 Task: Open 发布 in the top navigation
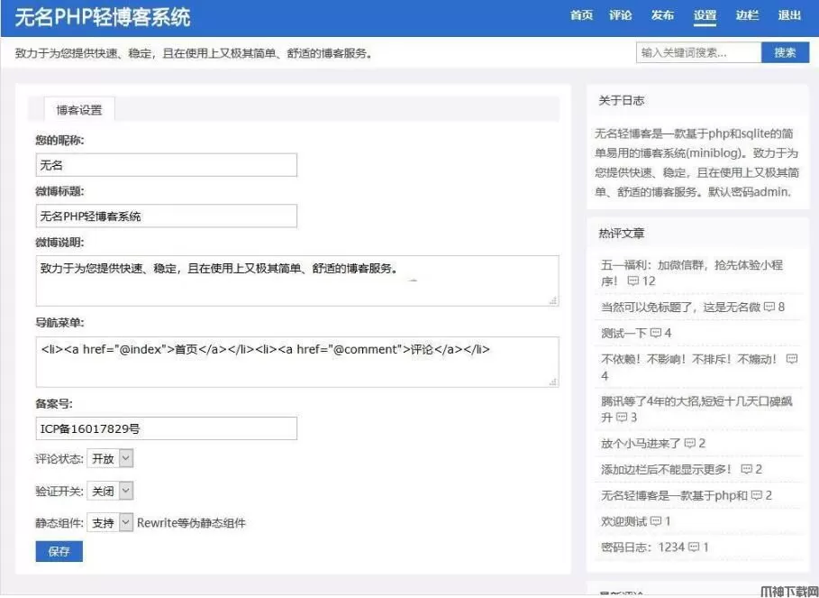[x=662, y=15]
